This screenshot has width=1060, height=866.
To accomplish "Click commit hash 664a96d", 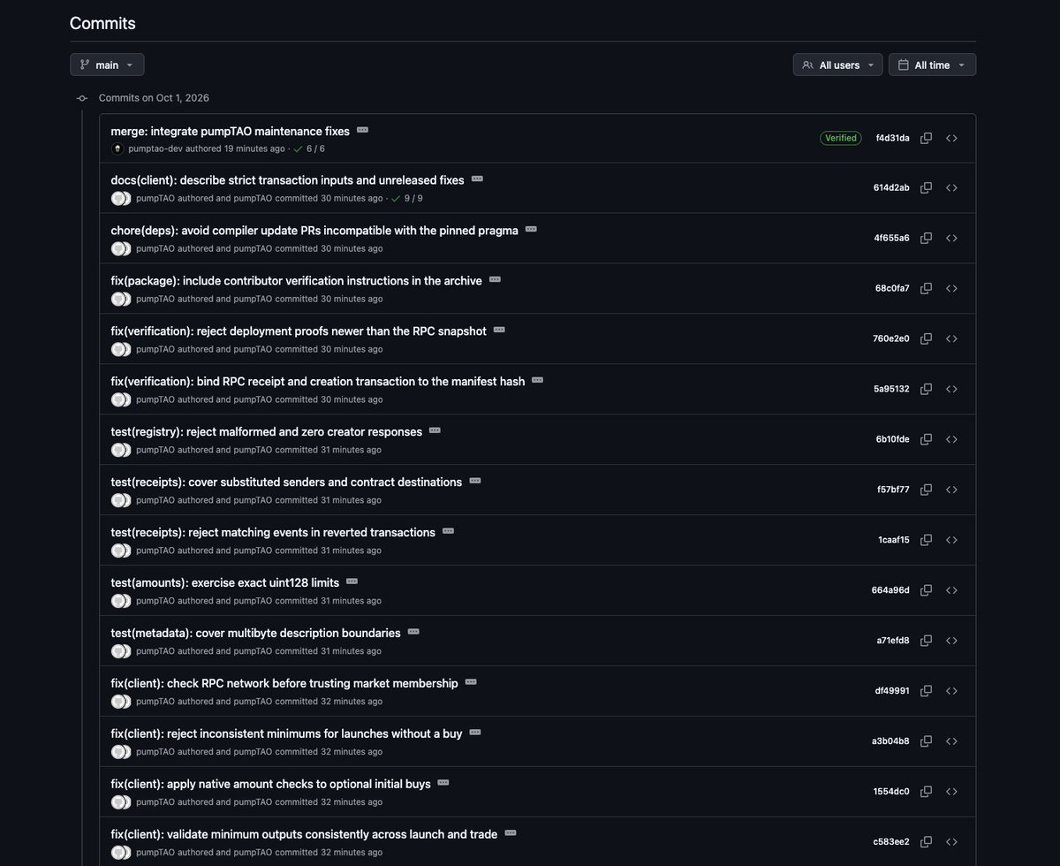I will 890,590.
